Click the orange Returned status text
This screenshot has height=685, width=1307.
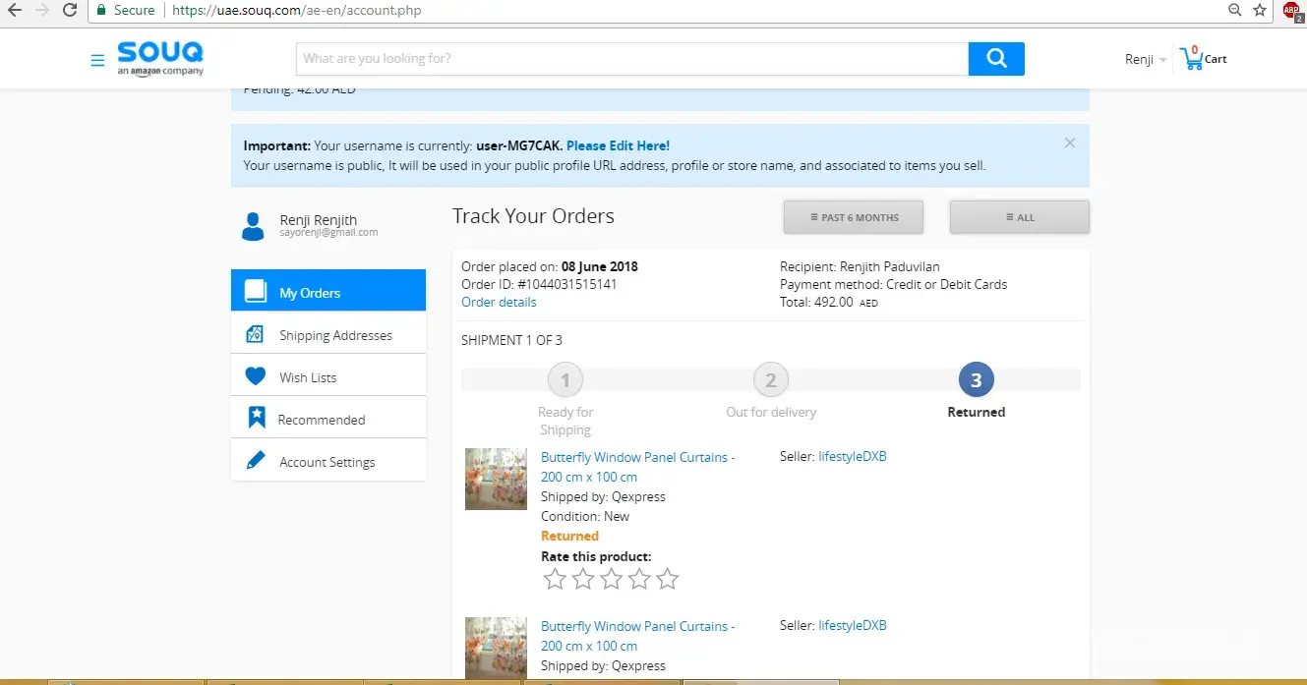click(569, 536)
